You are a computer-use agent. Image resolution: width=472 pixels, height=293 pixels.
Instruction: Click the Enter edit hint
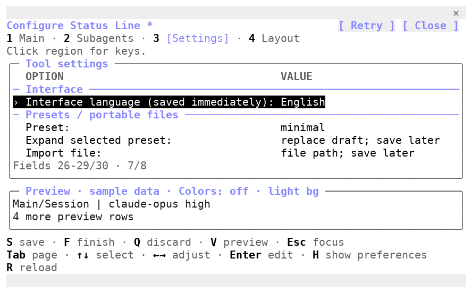pos(262,255)
